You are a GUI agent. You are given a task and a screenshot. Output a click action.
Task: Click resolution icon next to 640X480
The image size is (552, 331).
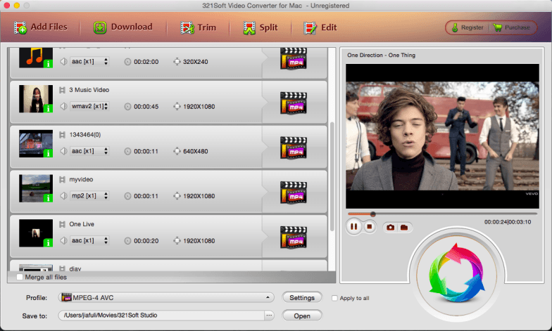point(177,151)
